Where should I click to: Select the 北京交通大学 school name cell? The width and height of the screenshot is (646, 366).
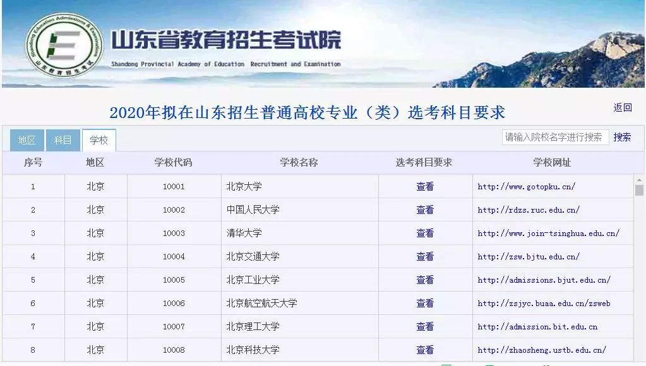(x=299, y=256)
